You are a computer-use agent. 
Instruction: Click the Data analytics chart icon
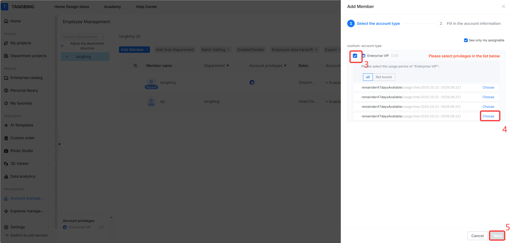tap(6, 176)
